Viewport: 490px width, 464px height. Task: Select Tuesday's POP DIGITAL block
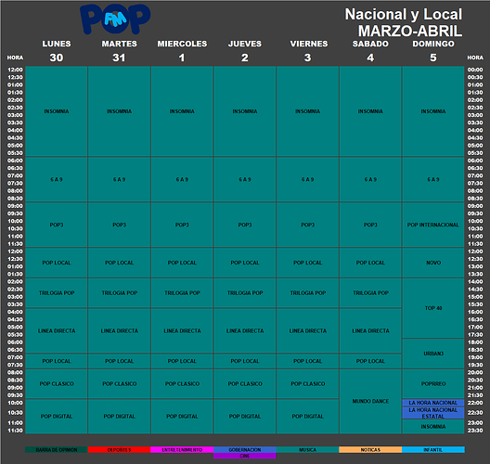tap(119, 416)
